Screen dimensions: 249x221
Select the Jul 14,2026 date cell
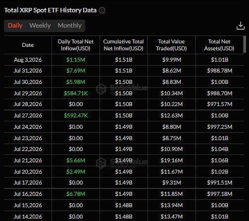(28, 217)
